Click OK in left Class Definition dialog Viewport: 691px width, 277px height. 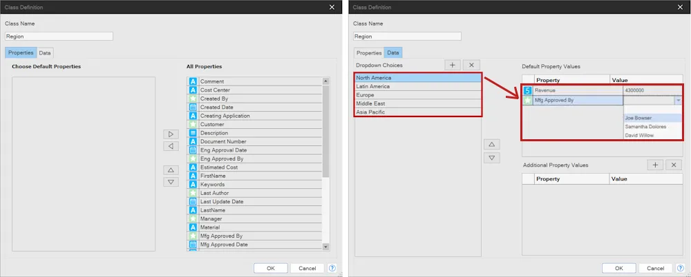click(x=271, y=268)
